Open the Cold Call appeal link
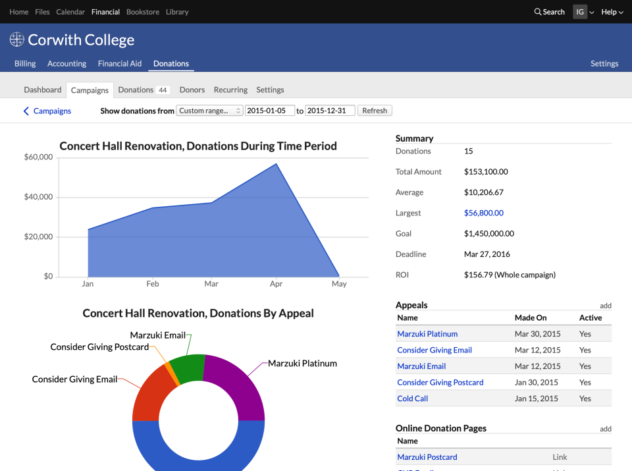 click(x=413, y=399)
